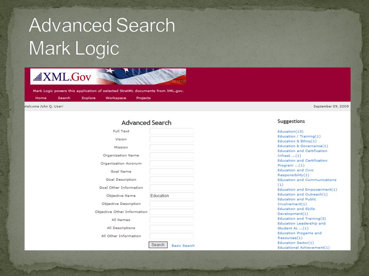Click the Search button
The height and width of the screenshot is (276, 369).
coord(158,245)
